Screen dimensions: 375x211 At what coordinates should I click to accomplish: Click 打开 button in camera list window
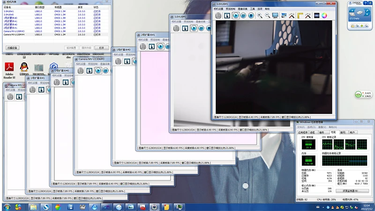point(102,48)
